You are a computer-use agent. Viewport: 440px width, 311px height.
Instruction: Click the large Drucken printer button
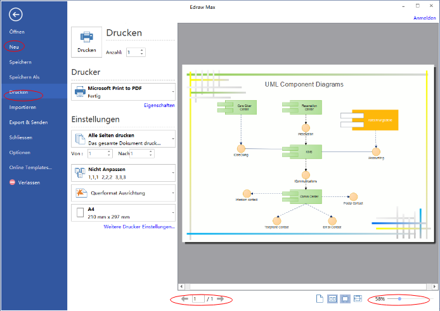[86, 42]
